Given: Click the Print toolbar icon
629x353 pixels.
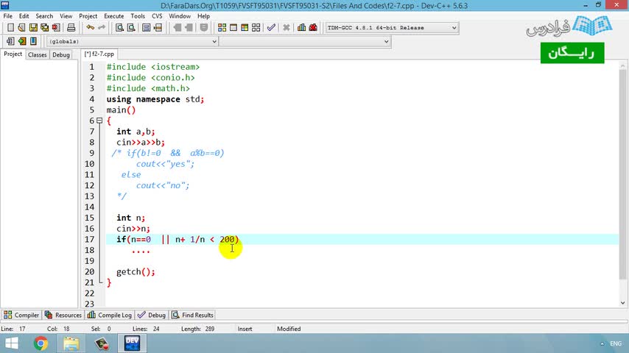Looking at the screenshot, I should pos(71,28).
